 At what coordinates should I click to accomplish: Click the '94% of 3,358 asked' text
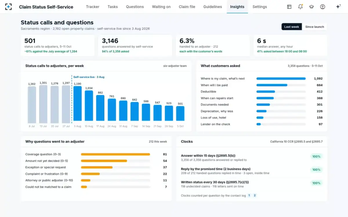tap(115, 52)
